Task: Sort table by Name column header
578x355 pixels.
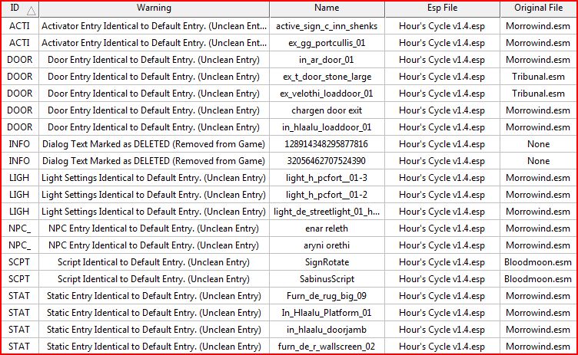Action: point(327,9)
